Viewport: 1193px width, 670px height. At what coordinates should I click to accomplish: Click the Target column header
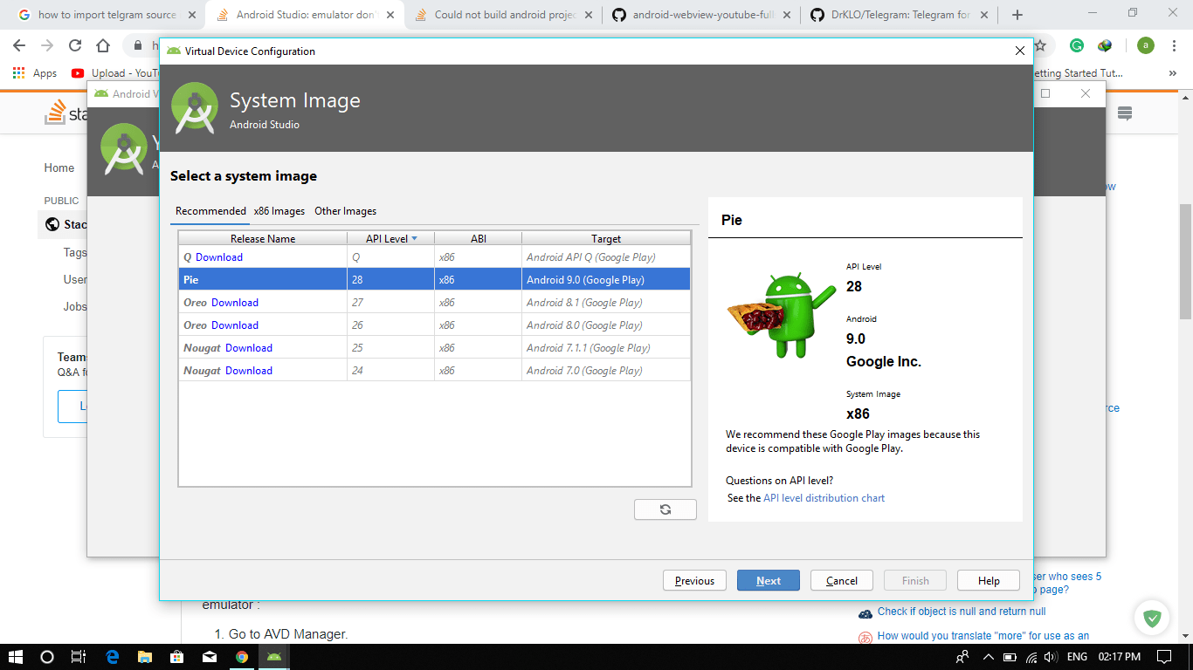[606, 238]
